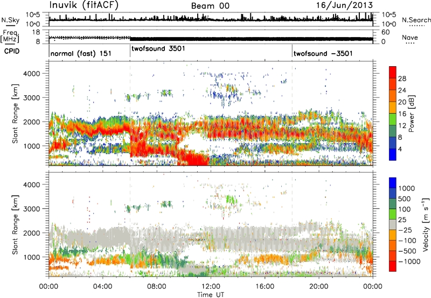Click the '-1000' tick on velocity colorbar
Viewport: 431px width, 298px height.
(x=409, y=261)
